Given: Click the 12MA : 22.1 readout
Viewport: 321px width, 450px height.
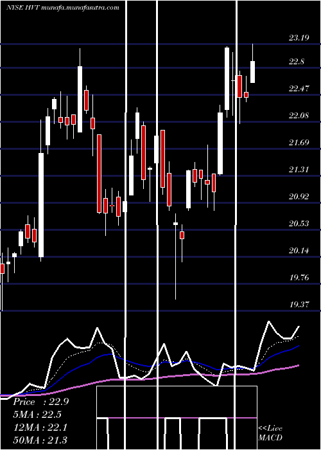Looking at the screenshot, I should [x=40, y=428].
